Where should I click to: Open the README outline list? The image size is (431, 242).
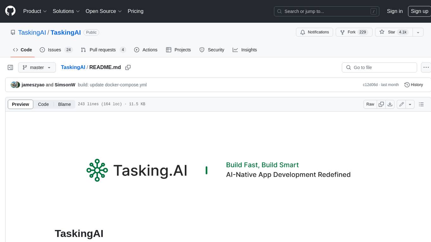point(421,104)
